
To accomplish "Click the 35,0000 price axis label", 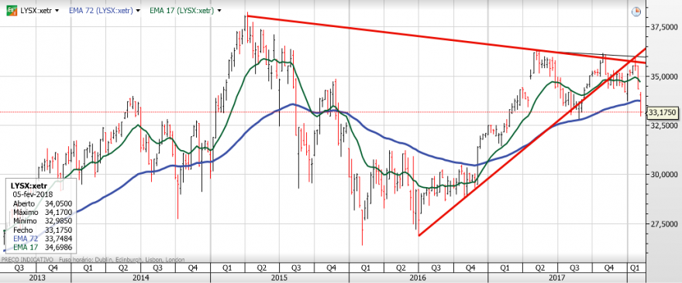I will coord(663,77).
